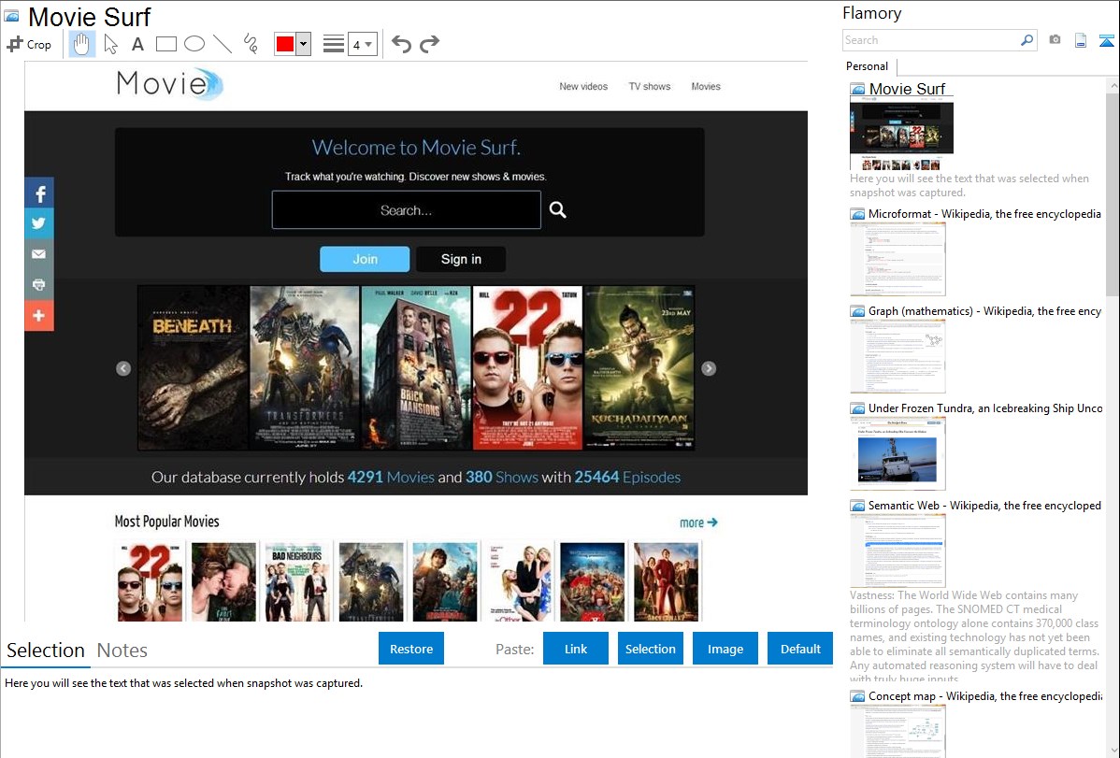Share via the Facebook icon

pyautogui.click(x=39, y=193)
